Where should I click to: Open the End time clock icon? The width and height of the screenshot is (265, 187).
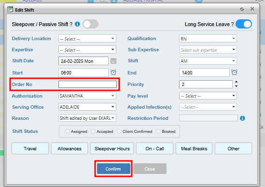click(x=235, y=72)
